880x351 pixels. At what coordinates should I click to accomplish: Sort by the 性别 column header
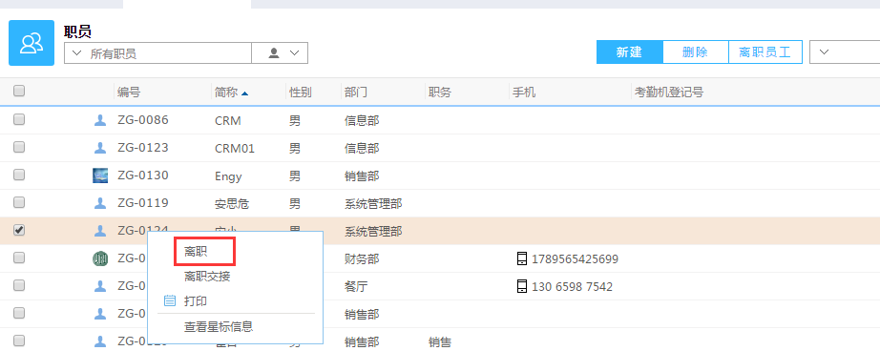click(301, 93)
